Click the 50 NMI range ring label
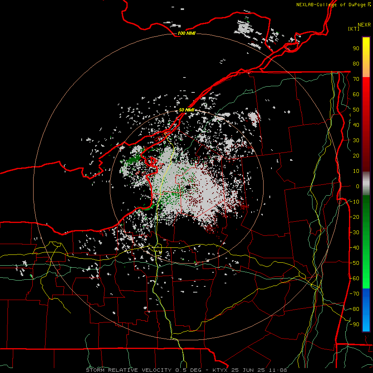Image resolution: width=373 pixels, height=373 pixels. coord(186,110)
